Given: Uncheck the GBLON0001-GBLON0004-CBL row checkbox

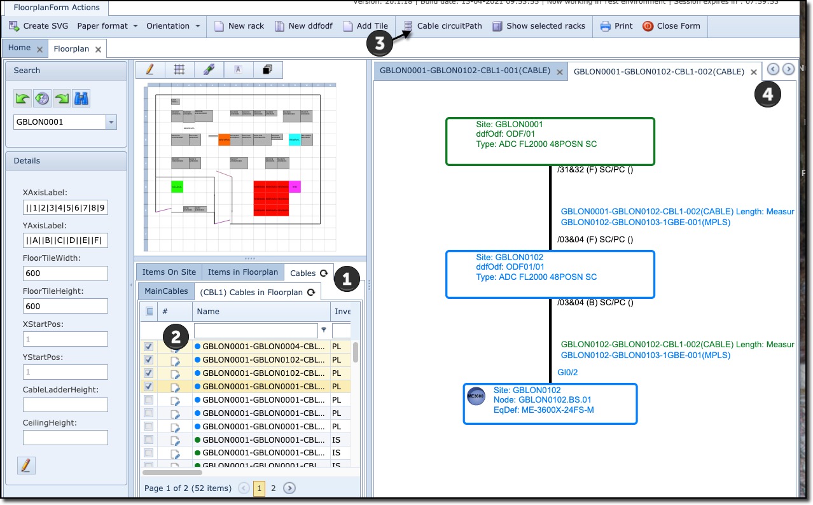Looking at the screenshot, I should click(x=149, y=347).
